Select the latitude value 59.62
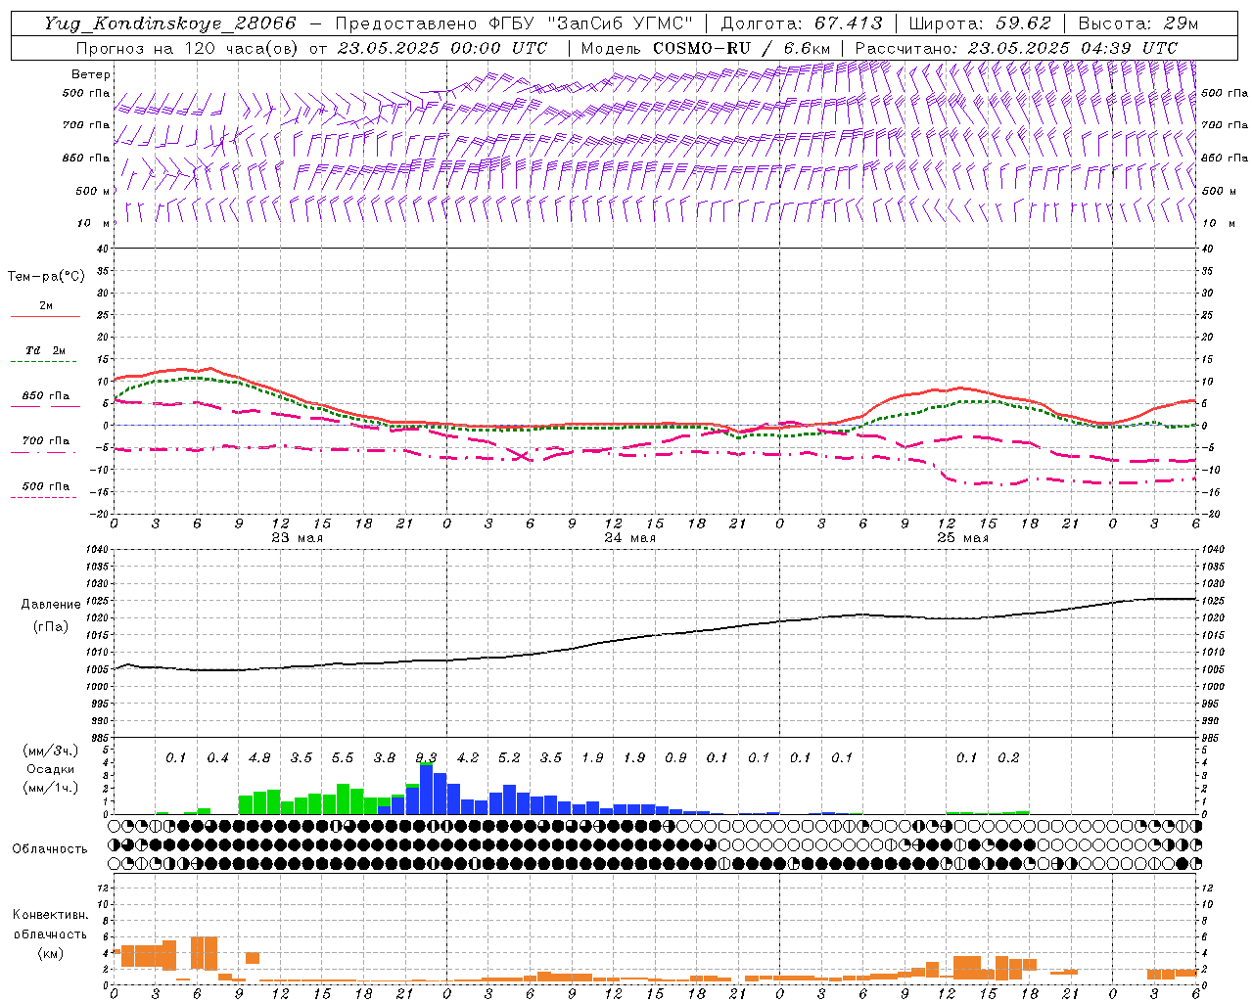The image size is (1253, 1002). pyautogui.click(x=1025, y=23)
